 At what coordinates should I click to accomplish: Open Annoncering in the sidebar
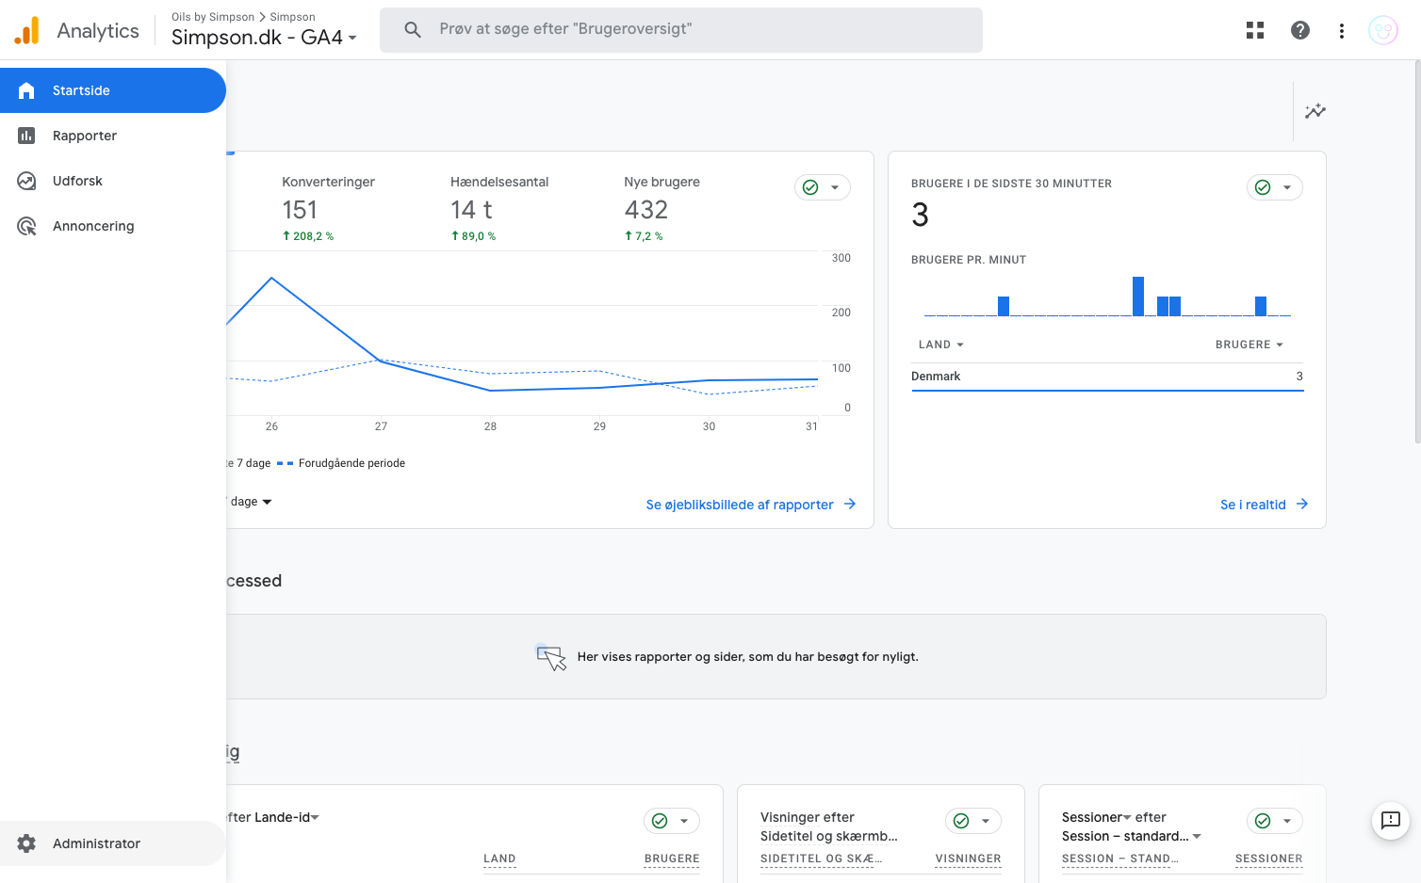click(x=113, y=226)
